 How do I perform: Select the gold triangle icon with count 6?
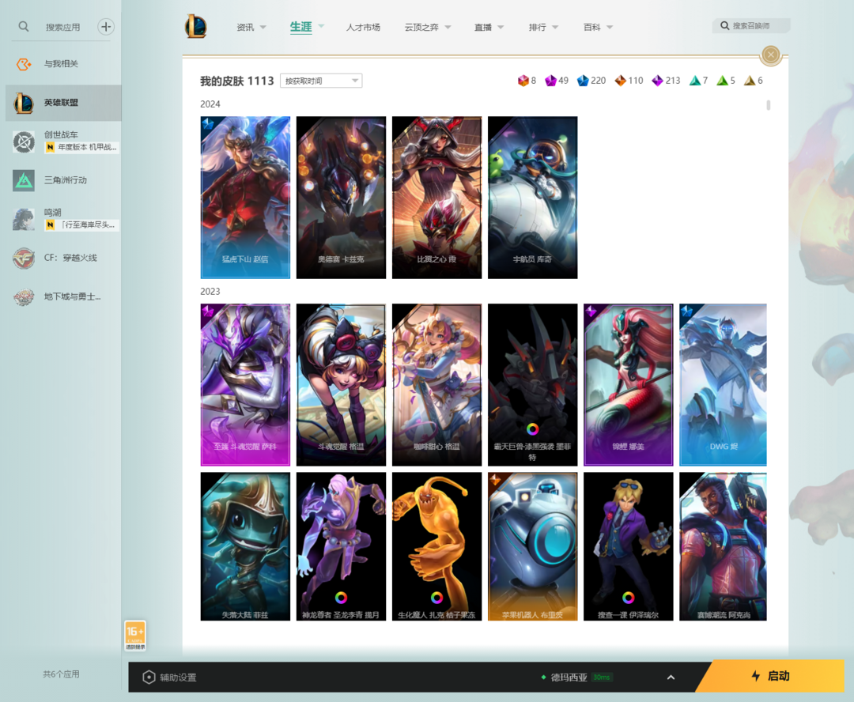point(750,81)
